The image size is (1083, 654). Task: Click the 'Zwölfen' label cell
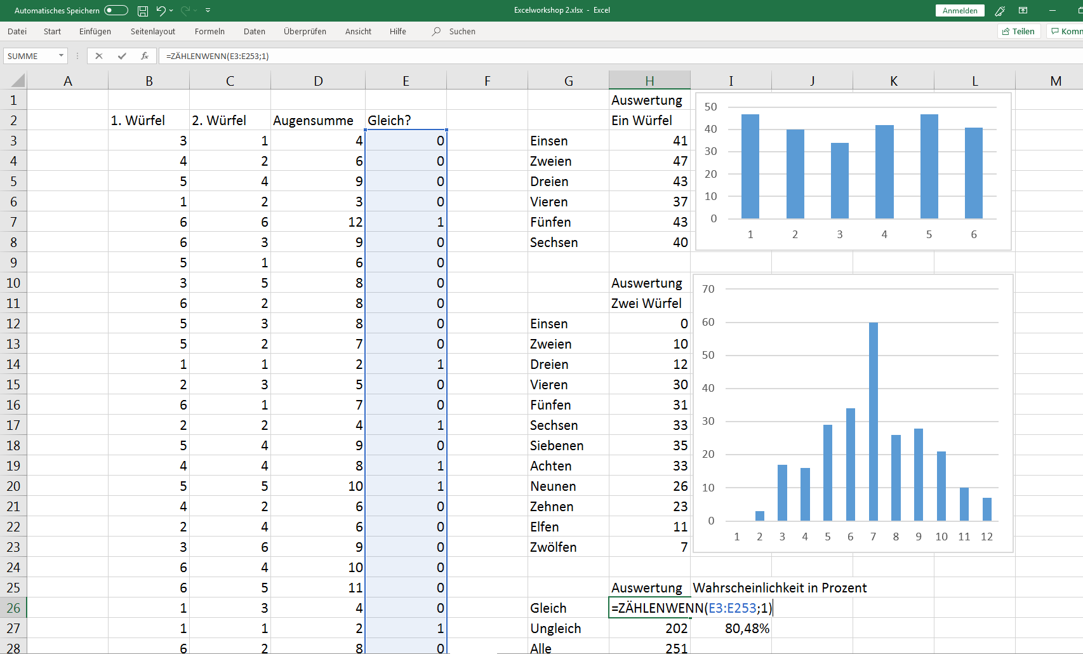[568, 547]
